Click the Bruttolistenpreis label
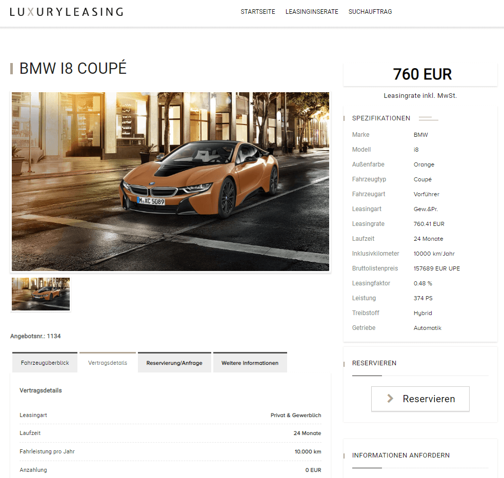504x478 pixels. (375, 268)
